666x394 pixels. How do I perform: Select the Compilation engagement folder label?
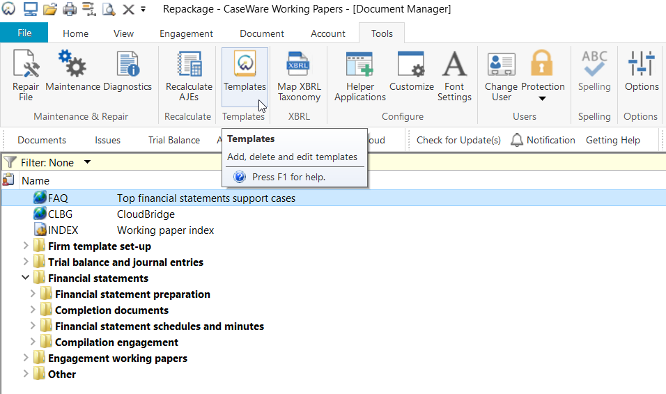point(117,342)
